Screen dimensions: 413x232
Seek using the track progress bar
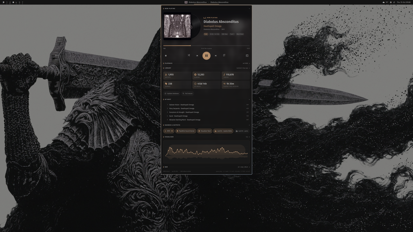coord(206,45)
